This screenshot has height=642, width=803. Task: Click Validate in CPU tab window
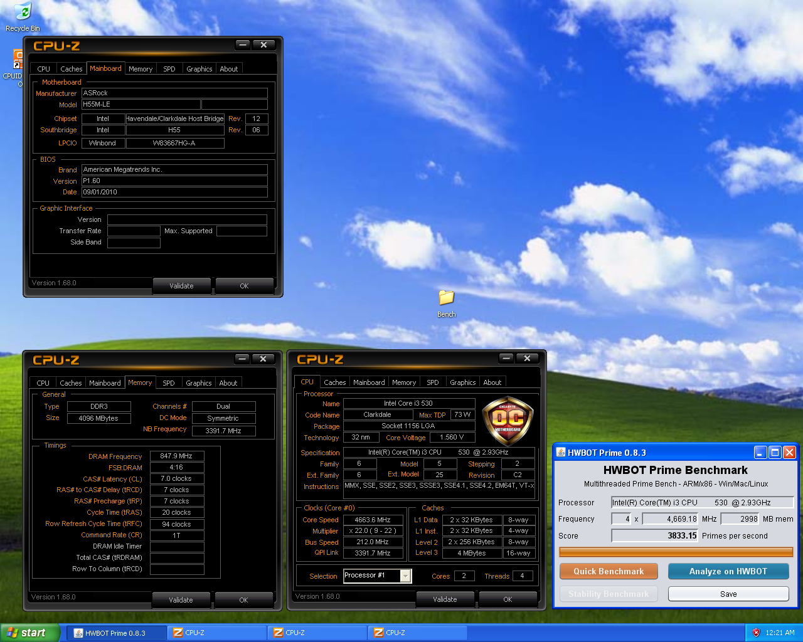point(445,599)
